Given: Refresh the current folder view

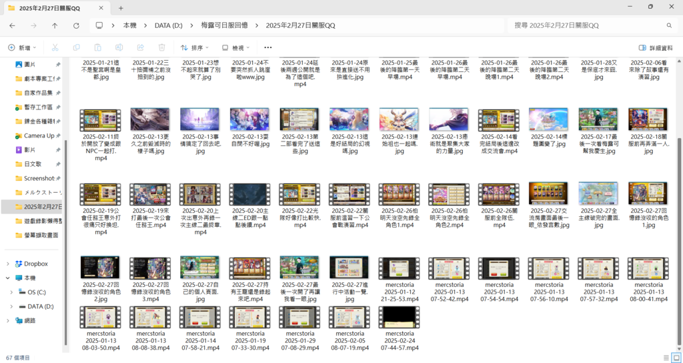Looking at the screenshot, I should pyautogui.click(x=76, y=26).
